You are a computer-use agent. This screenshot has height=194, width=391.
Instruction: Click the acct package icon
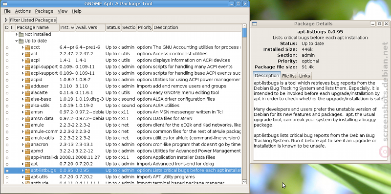(x=27, y=47)
